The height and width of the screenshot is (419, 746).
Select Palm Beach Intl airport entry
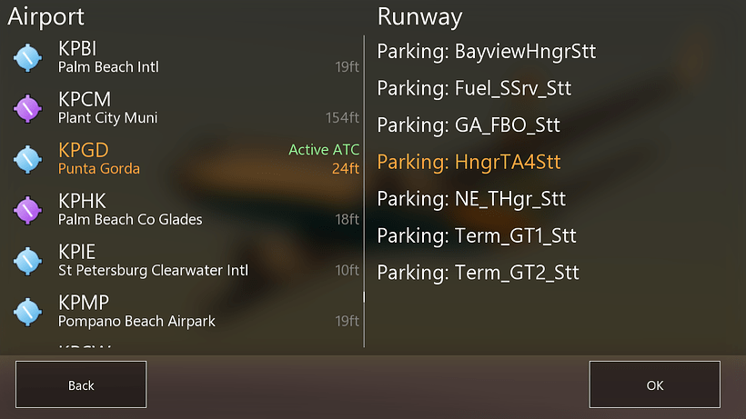(x=182, y=57)
